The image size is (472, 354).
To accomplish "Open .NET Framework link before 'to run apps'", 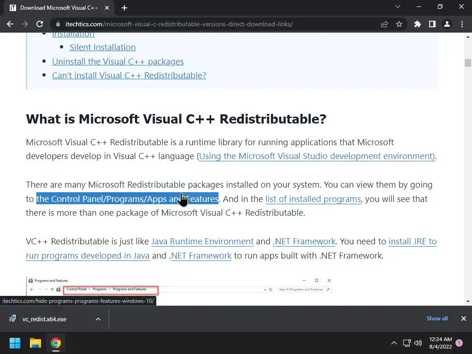I will pyautogui.click(x=201, y=255).
